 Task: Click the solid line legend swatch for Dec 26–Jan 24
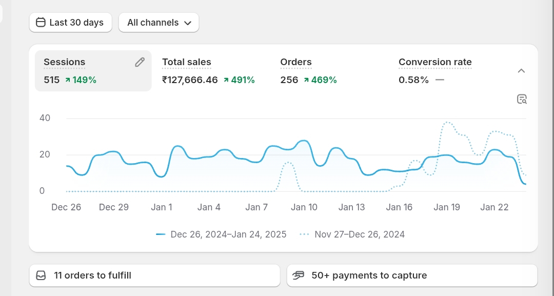[x=161, y=234]
